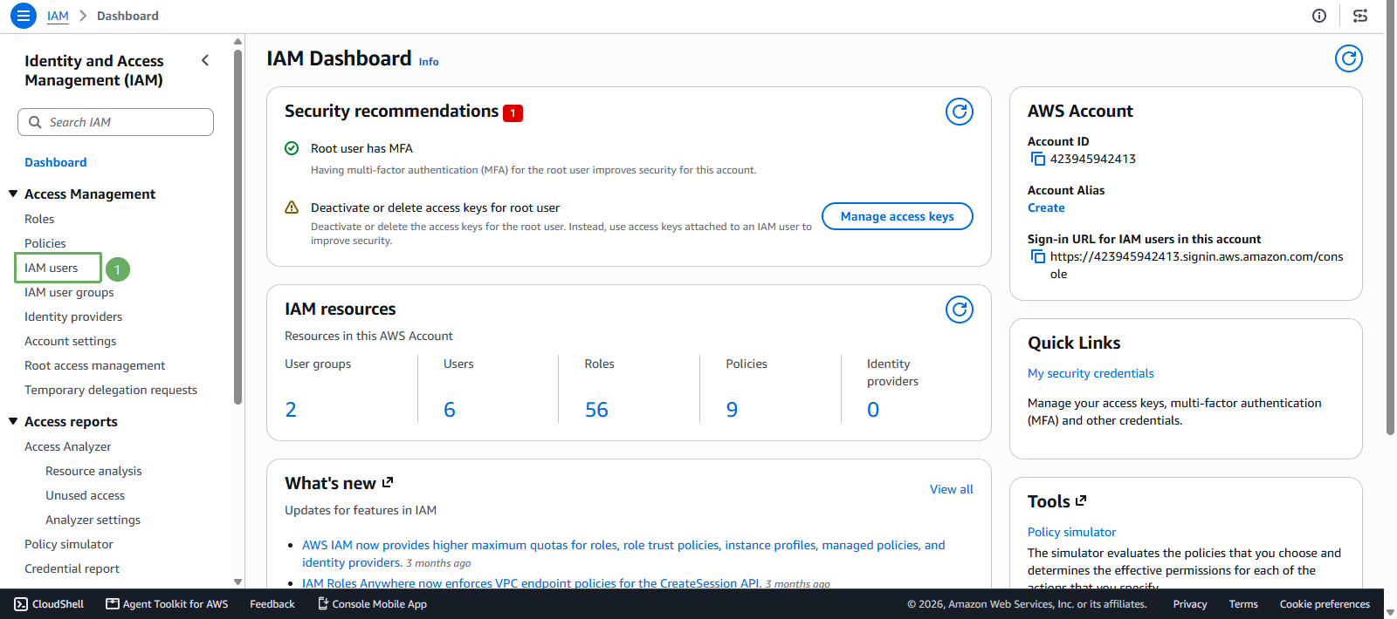Open Account settings in sidebar
The height and width of the screenshot is (619, 1397).
70,341
